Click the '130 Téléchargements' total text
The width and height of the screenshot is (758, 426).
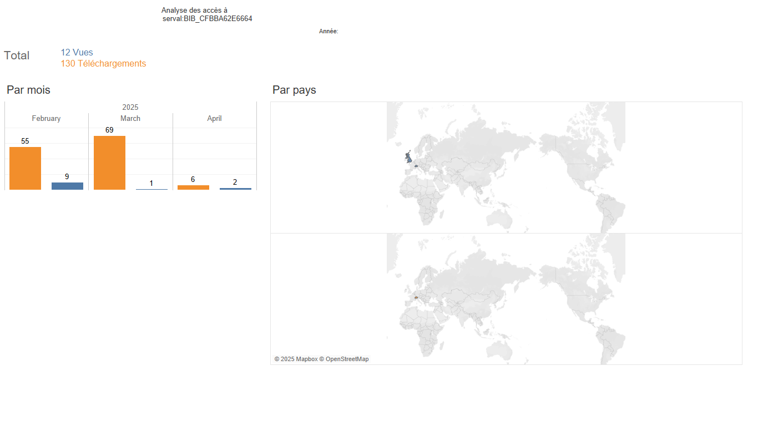[x=103, y=64]
